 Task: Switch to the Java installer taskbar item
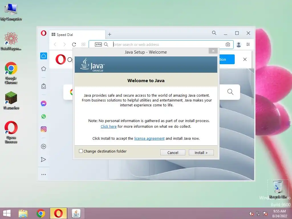point(76,213)
